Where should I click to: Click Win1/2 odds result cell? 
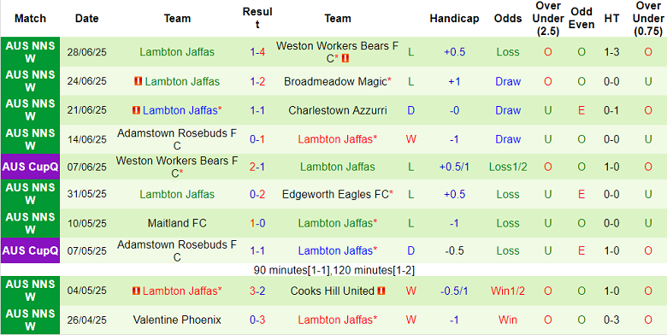click(507, 291)
